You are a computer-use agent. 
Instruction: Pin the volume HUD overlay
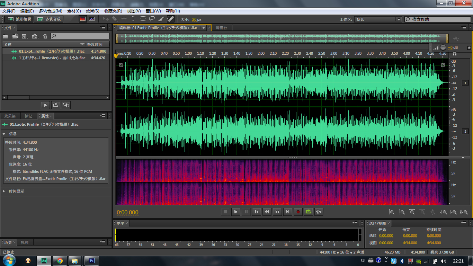click(469, 47)
